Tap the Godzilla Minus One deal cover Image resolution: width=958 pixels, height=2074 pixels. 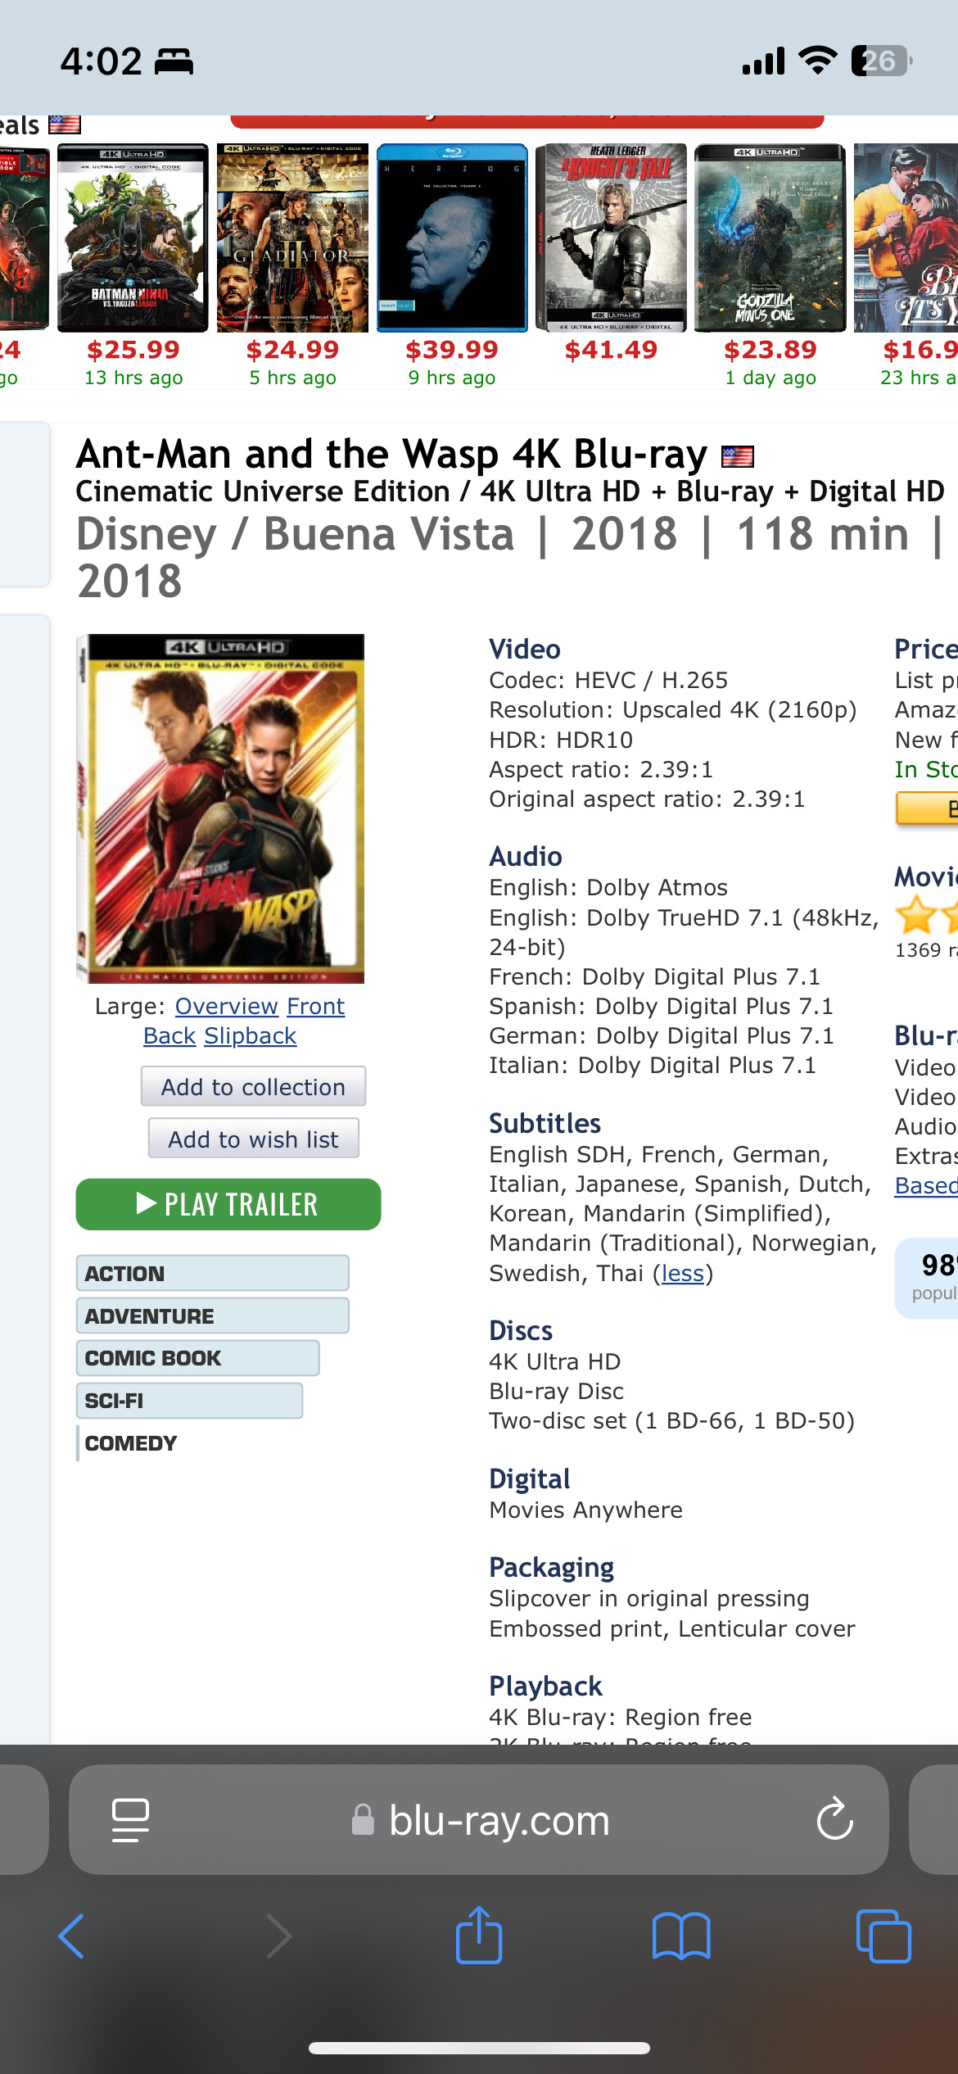[770, 238]
